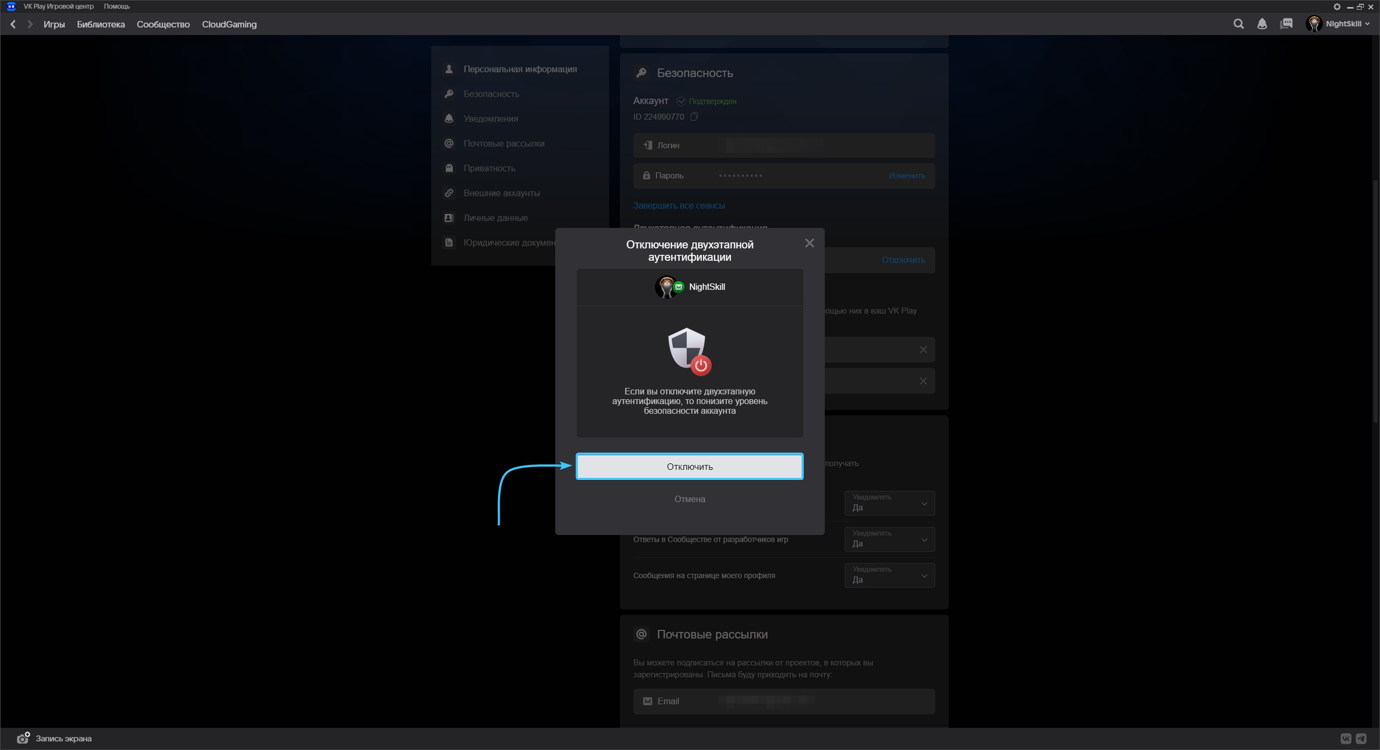Click the bell icon beside Уведомления
Viewport: 1380px width, 750px height.
[x=448, y=119]
